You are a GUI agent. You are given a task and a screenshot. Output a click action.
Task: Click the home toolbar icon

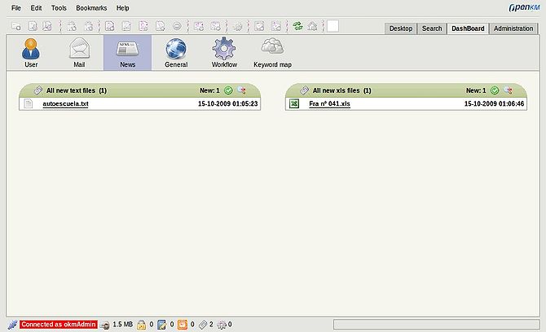pos(312,26)
